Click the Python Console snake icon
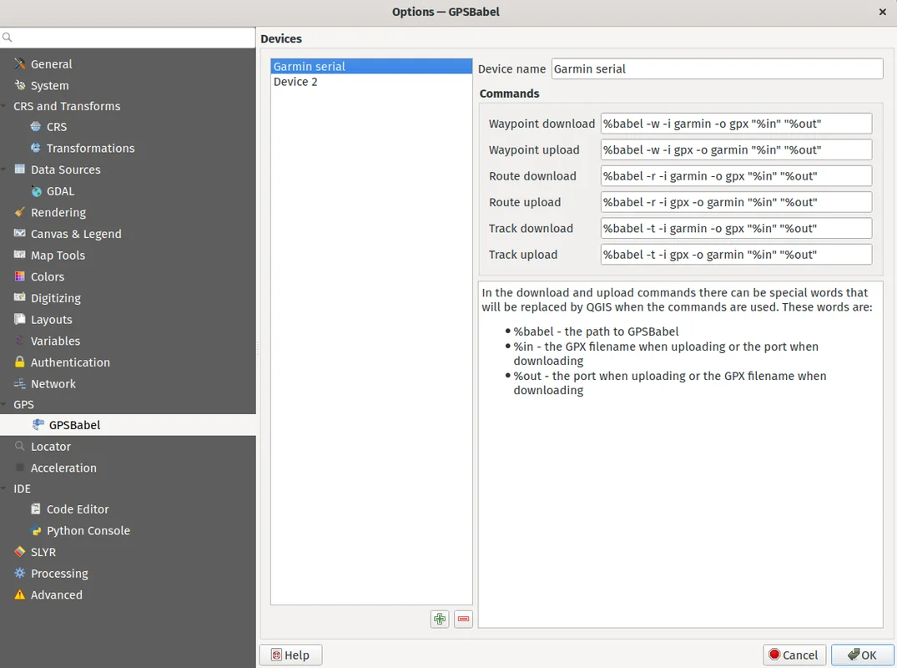Viewport: 897px width, 668px height. (x=36, y=530)
